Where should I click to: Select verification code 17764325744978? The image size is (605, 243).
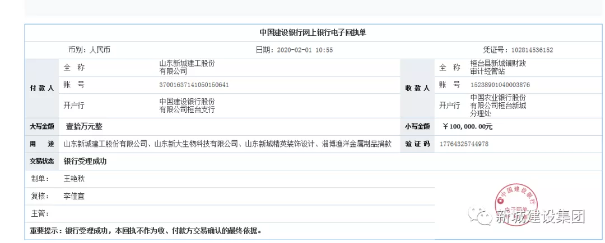pos(464,144)
